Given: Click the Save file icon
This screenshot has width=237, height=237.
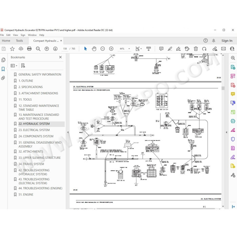Looking at the screenshot, I should [x=4, y=49].
